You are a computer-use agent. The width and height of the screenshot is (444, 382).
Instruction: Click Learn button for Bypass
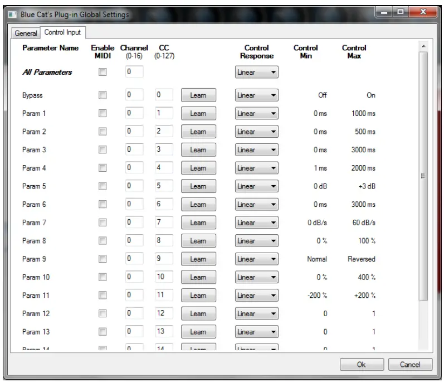tap(198, 95)
